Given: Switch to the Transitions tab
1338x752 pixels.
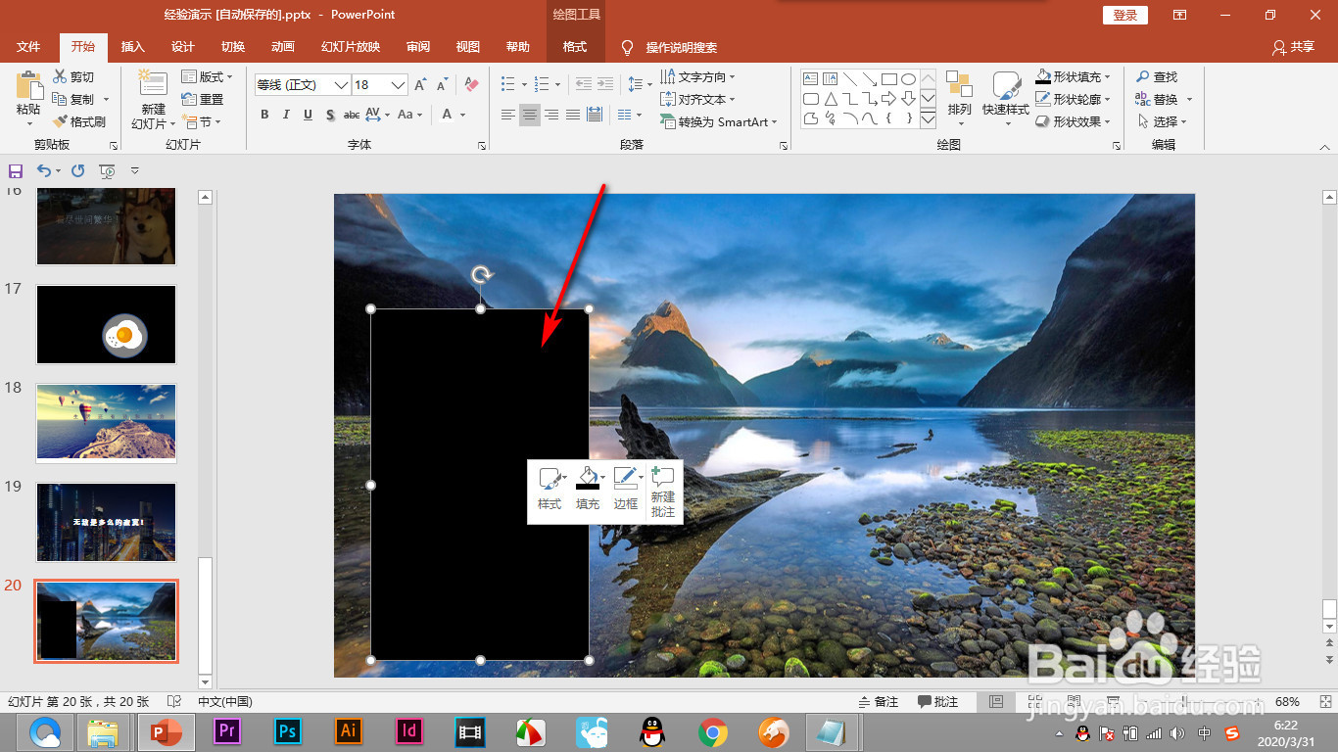Looking at the screenshot, I should (233, 47).
